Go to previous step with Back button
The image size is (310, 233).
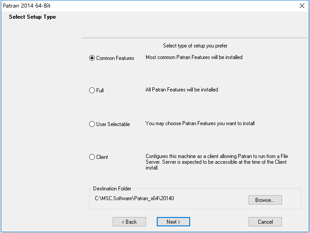click(x=129, y=222)
